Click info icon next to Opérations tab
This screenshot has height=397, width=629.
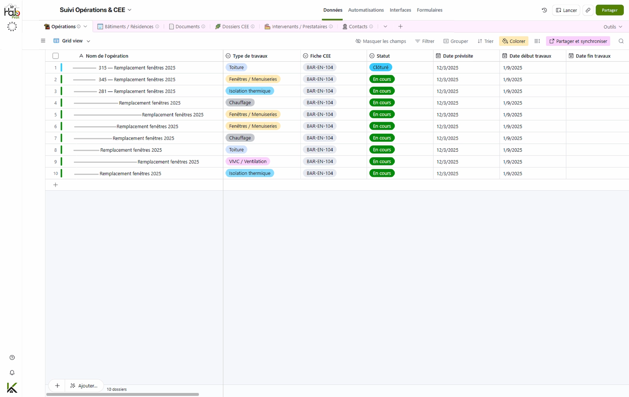(78, 27)
